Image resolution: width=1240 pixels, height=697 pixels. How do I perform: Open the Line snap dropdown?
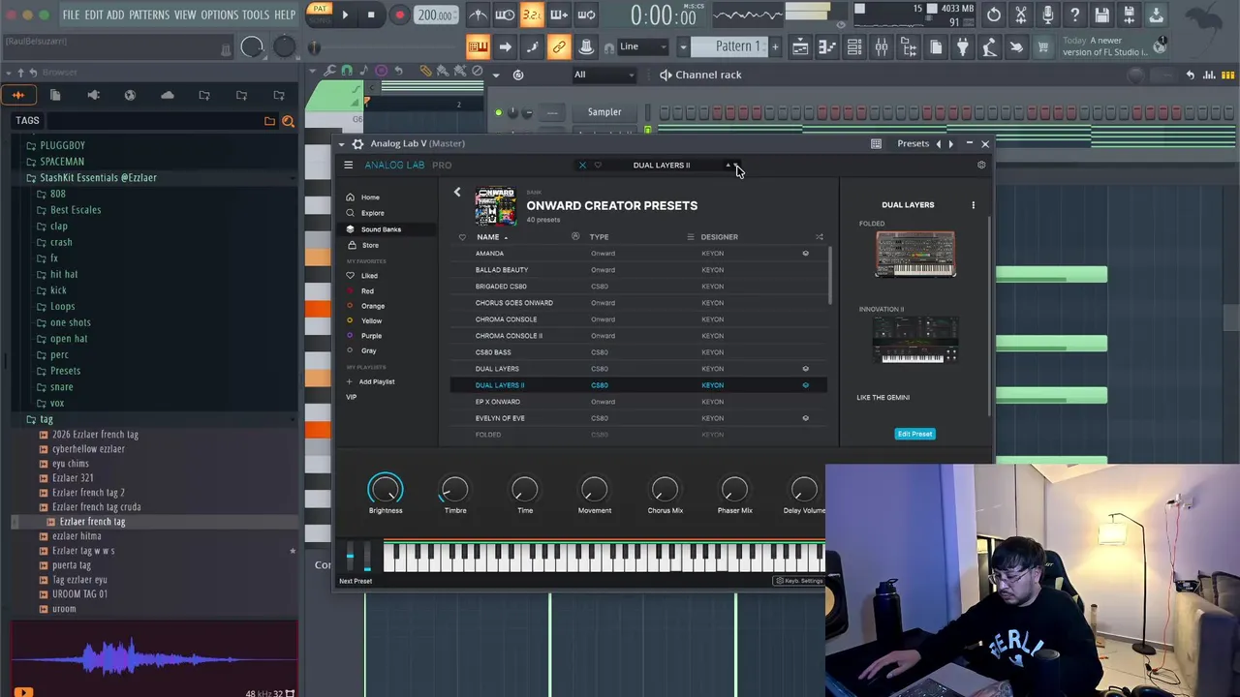[641, 46]
